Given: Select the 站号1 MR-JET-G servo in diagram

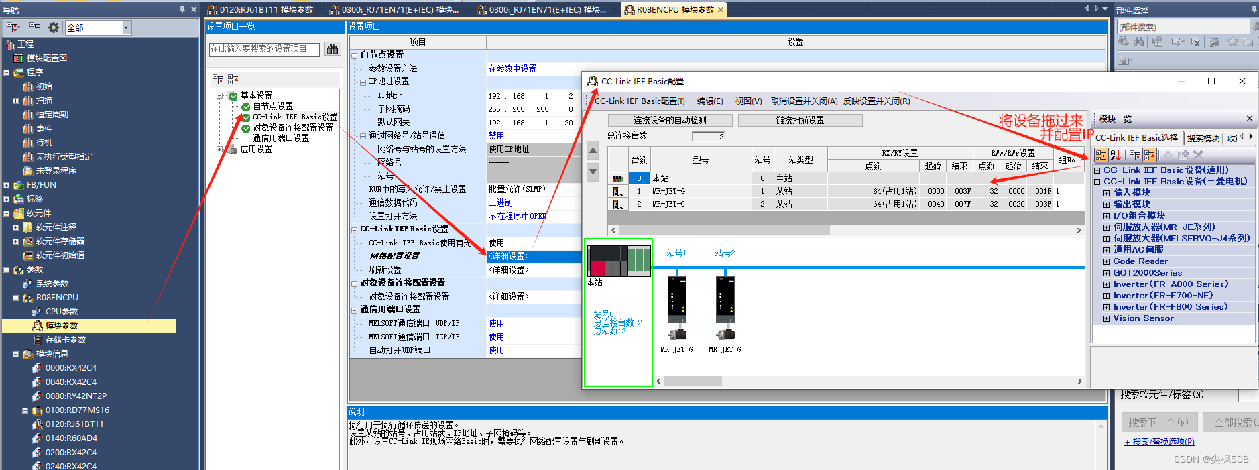Looking at the screenshot, I should coord(677,307).
